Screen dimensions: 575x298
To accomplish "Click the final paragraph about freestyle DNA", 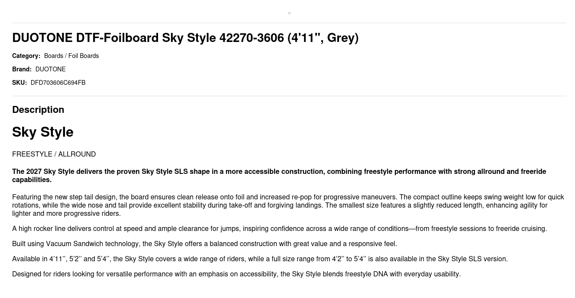I will 236,274.
